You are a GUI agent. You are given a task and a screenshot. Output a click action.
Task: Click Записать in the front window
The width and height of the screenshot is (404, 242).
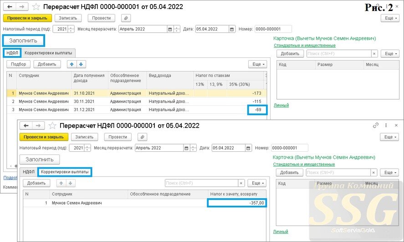[85, 137]
